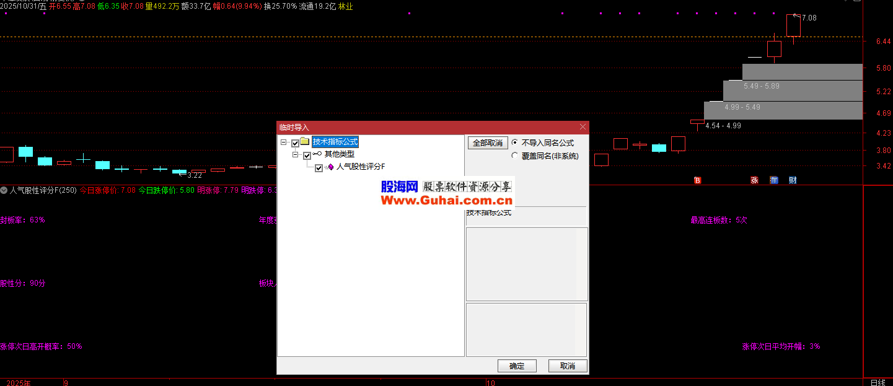
Task: Click the key icon beside 其他类型
Action: point(317,154)
